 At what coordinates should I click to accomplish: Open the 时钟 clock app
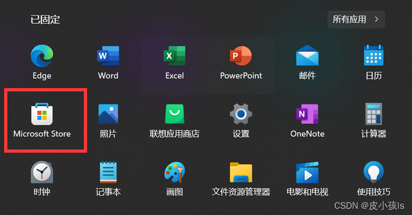tap(42, 172)
